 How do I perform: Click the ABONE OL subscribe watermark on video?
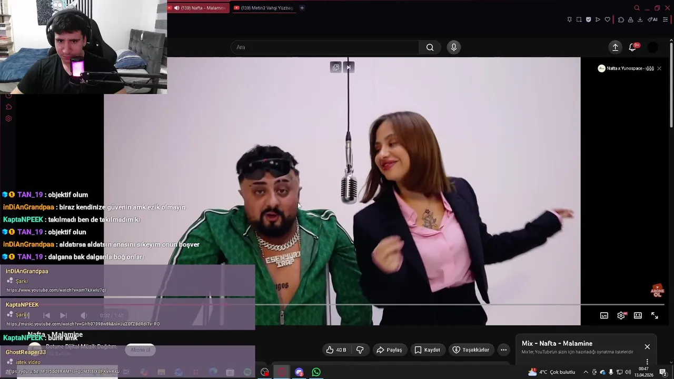(657, 291)
